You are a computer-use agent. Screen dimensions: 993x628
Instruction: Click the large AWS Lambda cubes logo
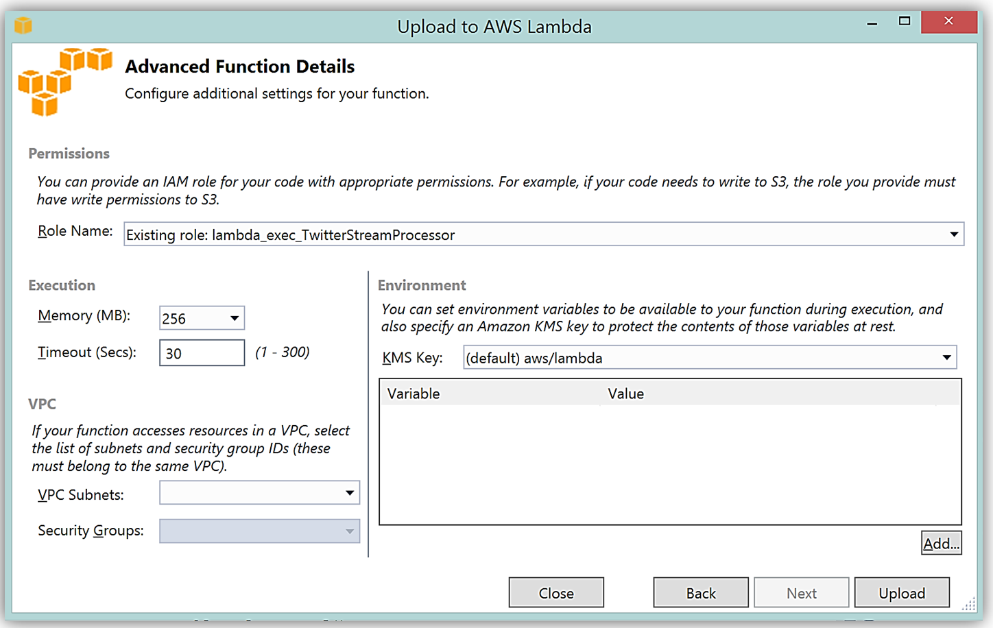[x=64, y=82]
